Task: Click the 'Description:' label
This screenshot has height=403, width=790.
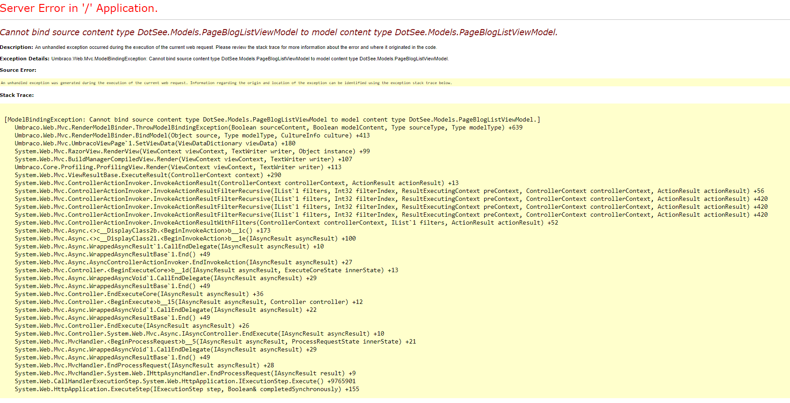Action: coord(16,47)
